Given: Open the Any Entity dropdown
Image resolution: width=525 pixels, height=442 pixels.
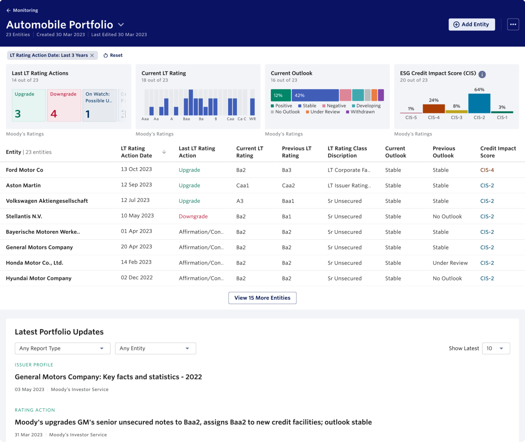Looking at the screenshot, I should (155, 348).
